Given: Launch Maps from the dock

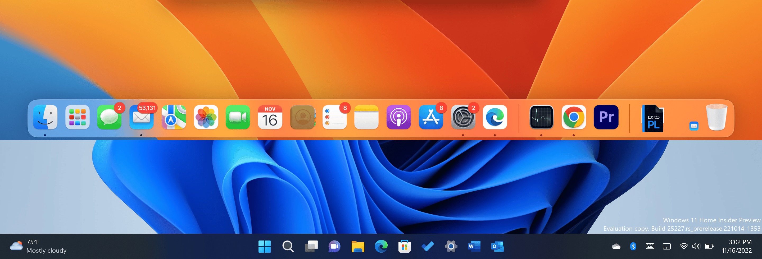Looking at the screenshot, I should pos(174,117).
